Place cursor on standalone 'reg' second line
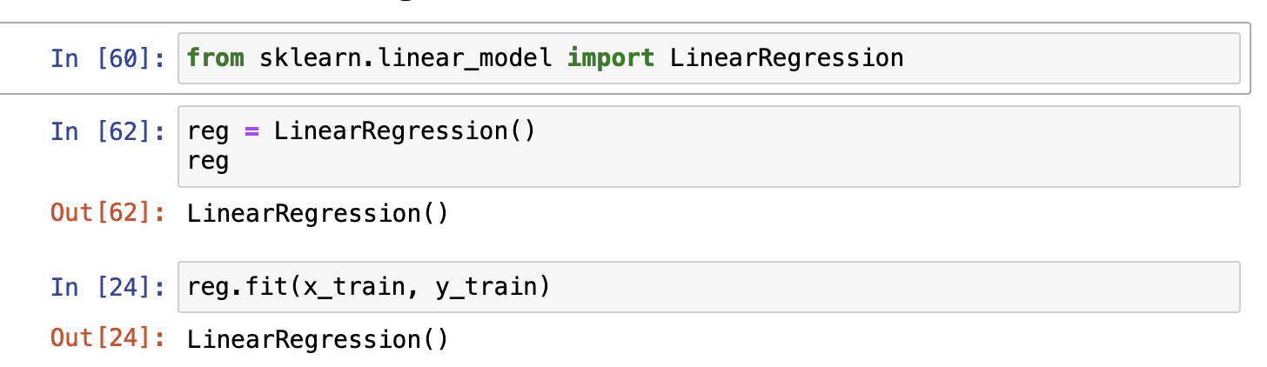This screenshot has height=367, width=1267. 208,161
